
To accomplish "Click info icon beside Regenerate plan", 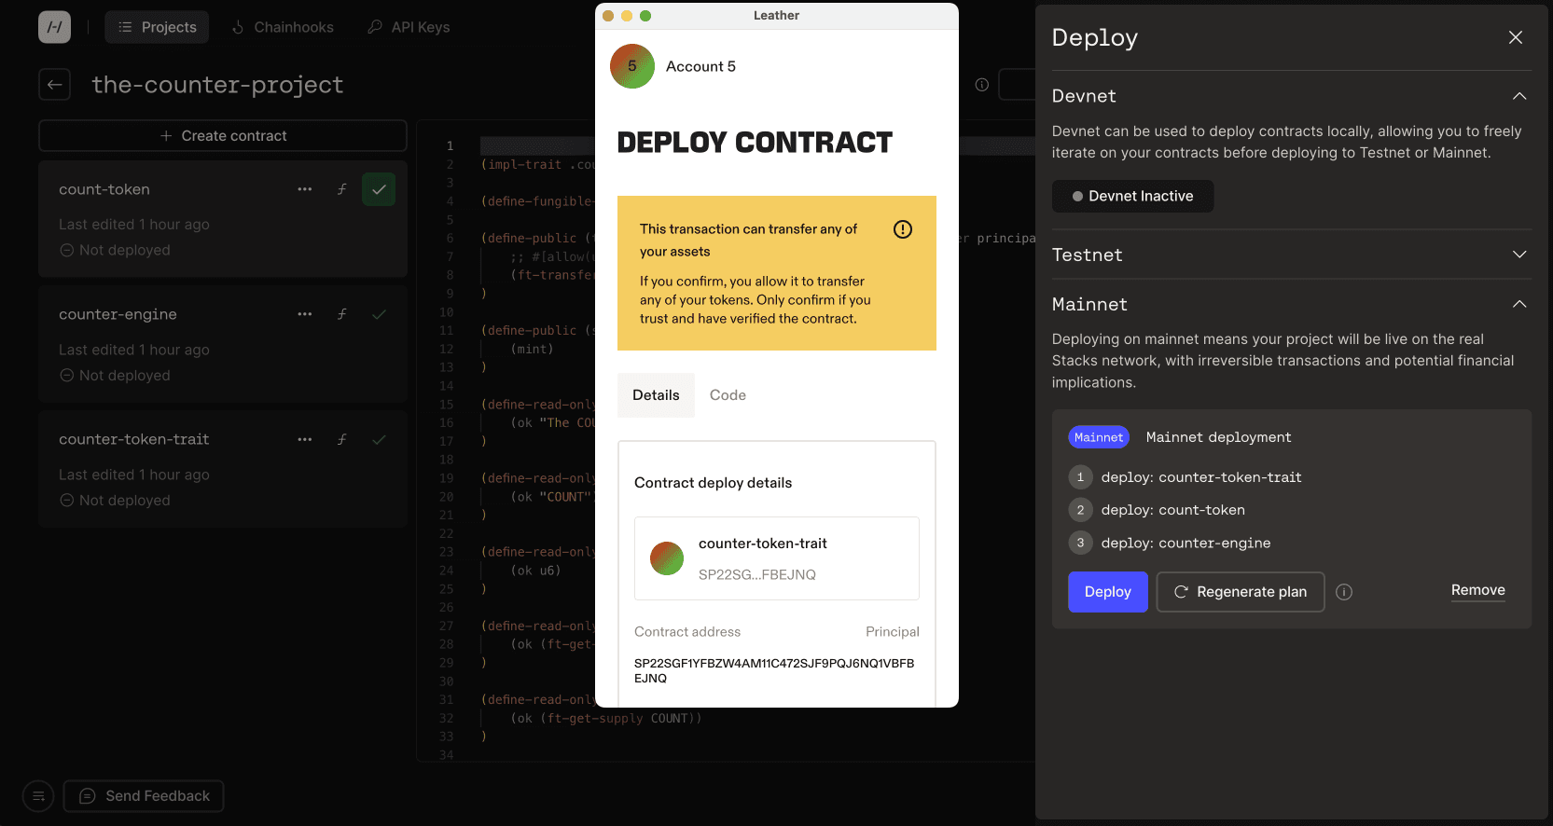I will (x=1344, y=592).
